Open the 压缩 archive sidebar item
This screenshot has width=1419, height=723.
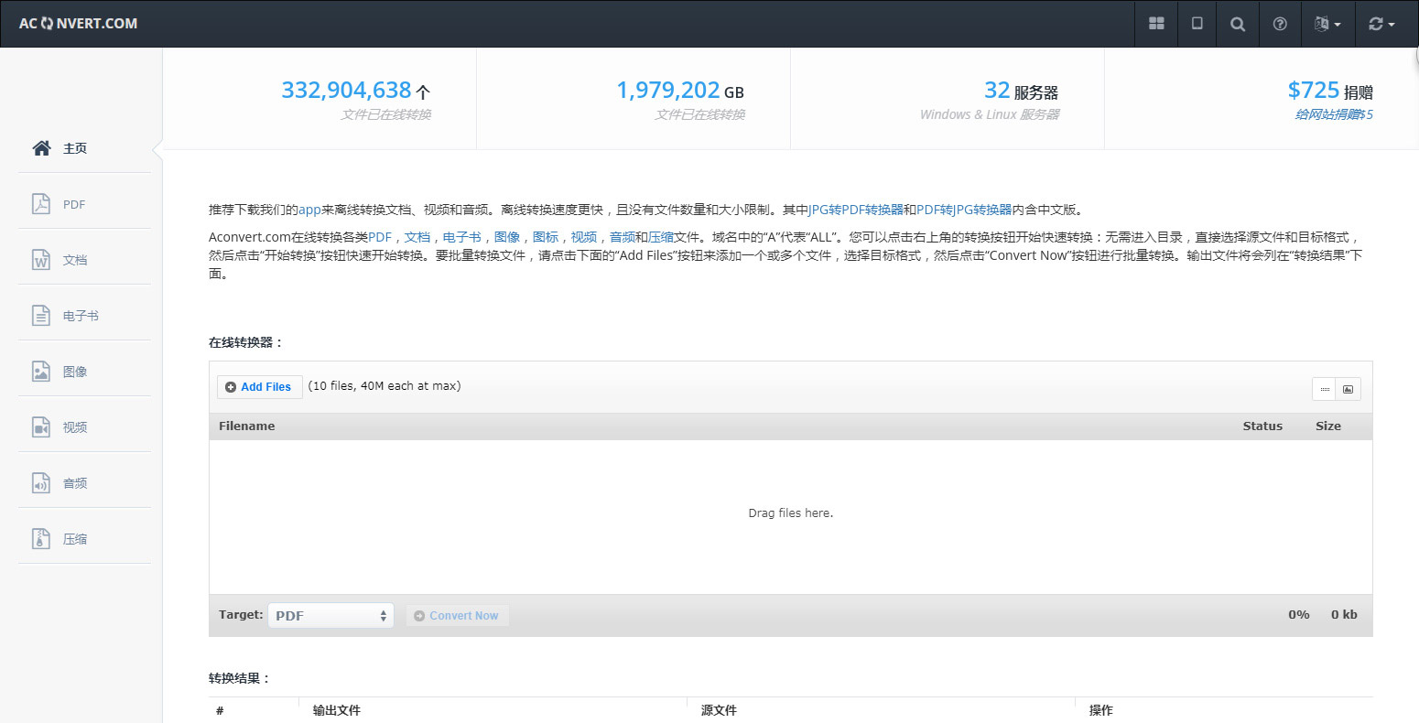click(x=84, y=539)
